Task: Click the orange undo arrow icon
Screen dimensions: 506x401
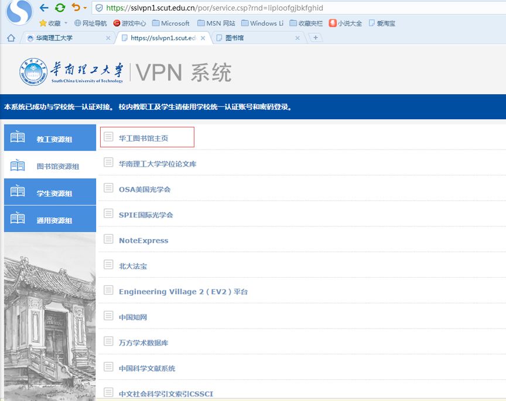Action: click(76, 7)
